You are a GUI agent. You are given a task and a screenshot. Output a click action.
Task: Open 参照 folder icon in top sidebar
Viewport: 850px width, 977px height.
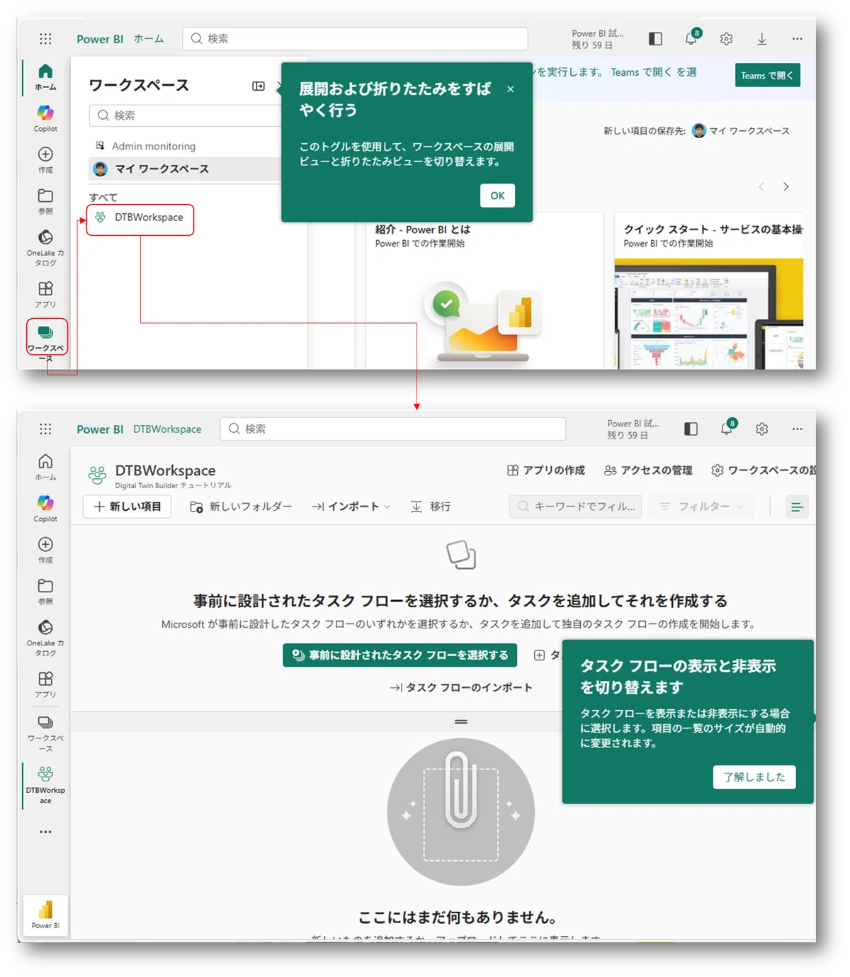45,201
